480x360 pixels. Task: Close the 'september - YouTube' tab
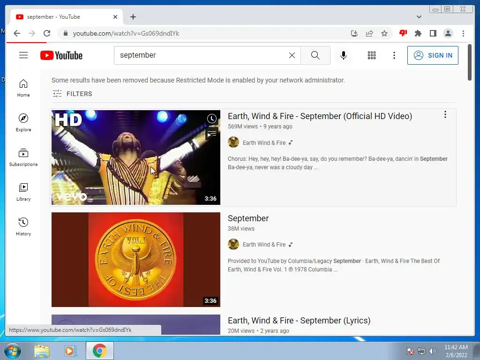coord(115,17)
